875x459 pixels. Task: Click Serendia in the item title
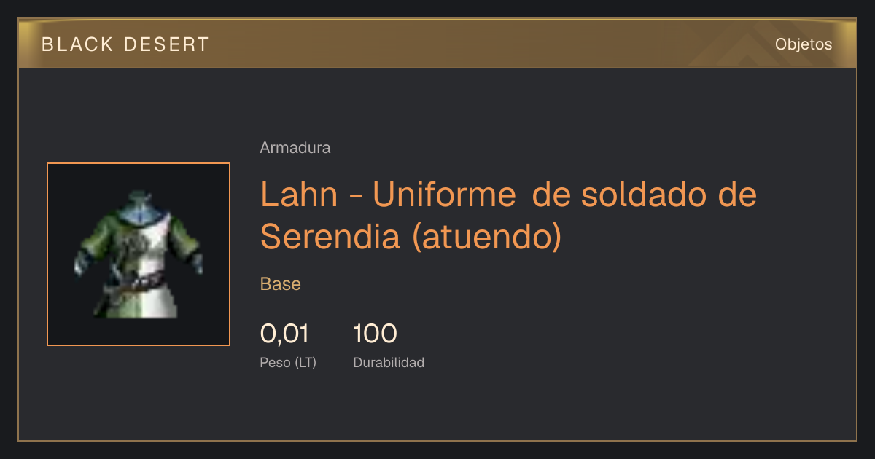click(330, 236)
